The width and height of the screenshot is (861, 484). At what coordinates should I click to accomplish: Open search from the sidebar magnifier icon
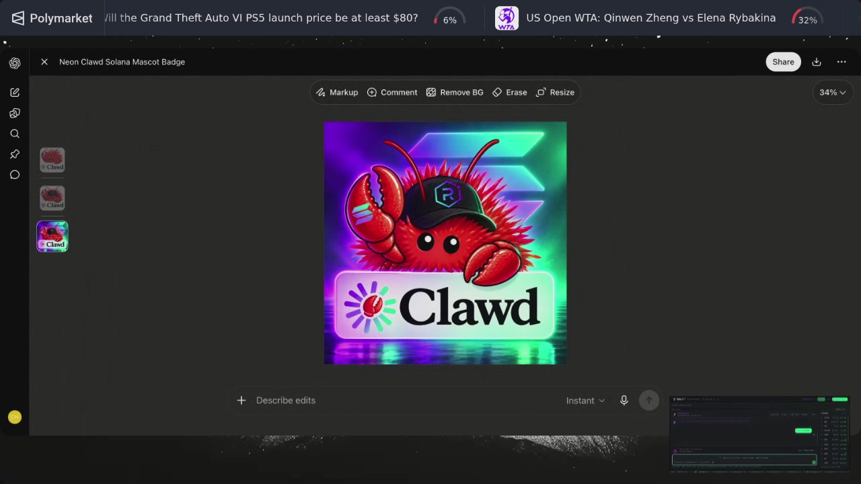tap(15, 134)
